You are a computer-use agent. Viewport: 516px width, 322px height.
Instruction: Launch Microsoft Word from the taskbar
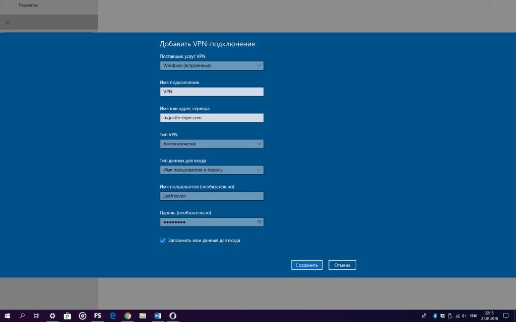(x=158, y=316)
